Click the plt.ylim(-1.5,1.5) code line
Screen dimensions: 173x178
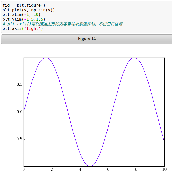24,19
